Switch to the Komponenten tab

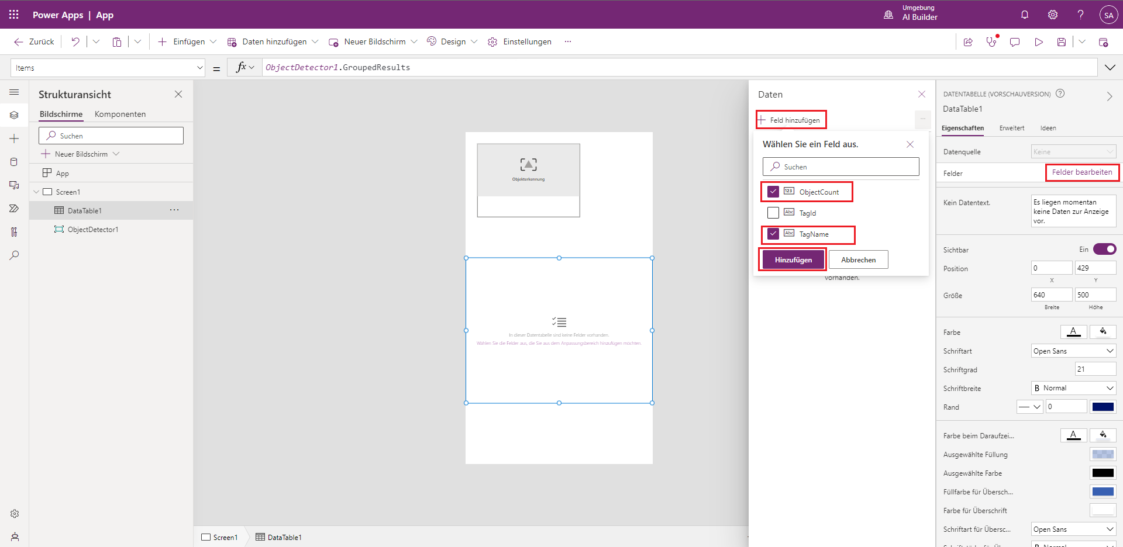(120, 114)
